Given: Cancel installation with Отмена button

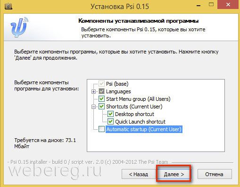Looking at the screenshot, I should [215, 174].
